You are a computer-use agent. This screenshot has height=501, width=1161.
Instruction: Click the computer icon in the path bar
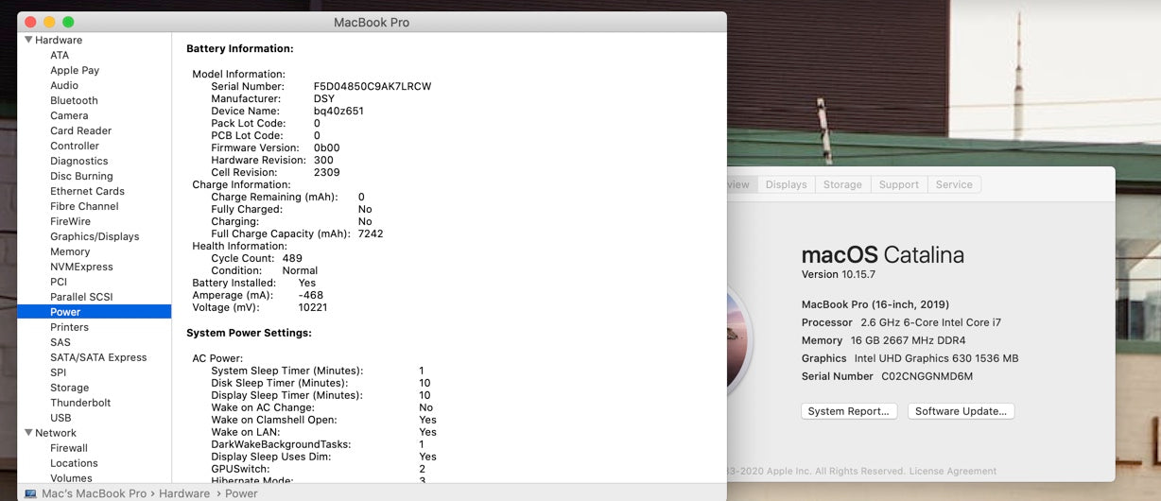point(30,493)
